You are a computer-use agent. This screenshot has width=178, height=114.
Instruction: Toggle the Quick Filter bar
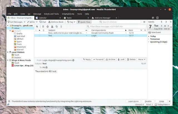click(x=84, y=22)
